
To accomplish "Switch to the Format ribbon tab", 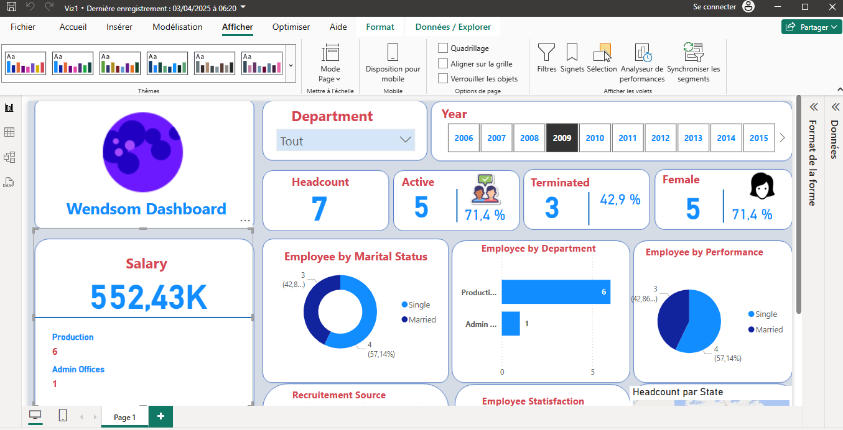I will click(380, 27).
